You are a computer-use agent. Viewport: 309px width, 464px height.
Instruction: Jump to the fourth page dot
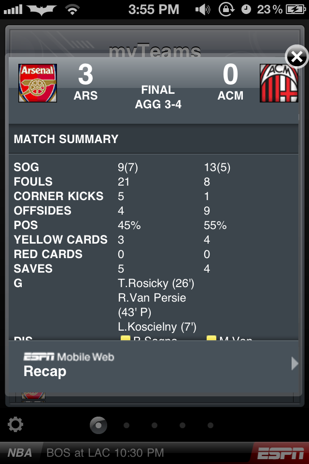pyautogui.click(x=183, y=425)
